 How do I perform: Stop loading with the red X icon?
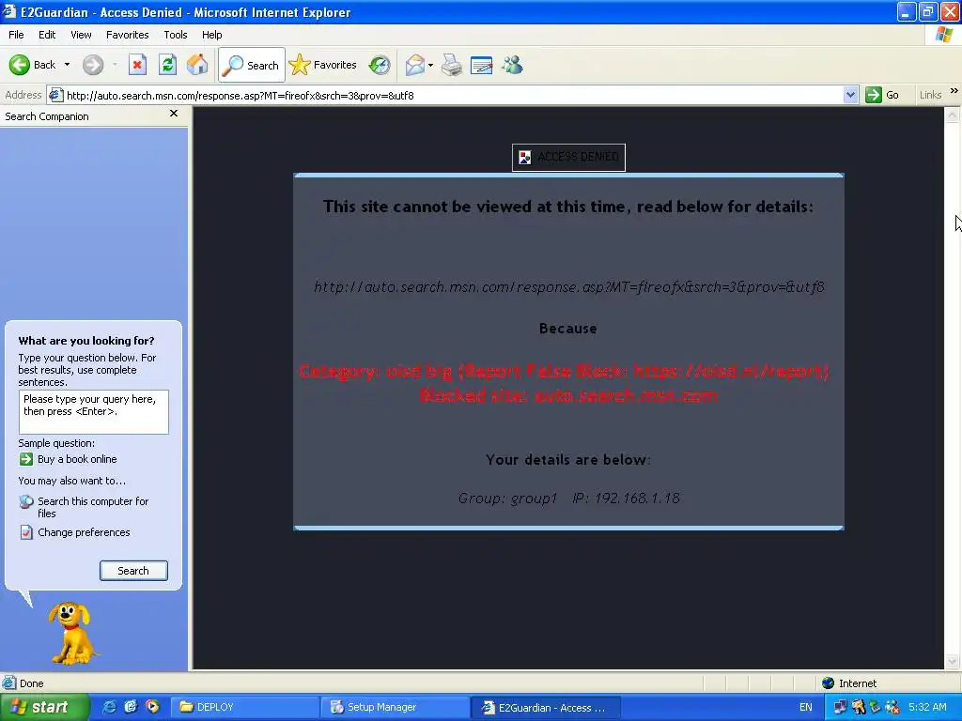point(137,65)
